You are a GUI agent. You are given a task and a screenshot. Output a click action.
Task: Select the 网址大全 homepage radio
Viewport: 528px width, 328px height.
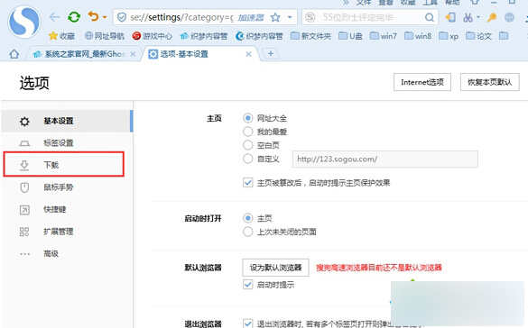point(248,118)
